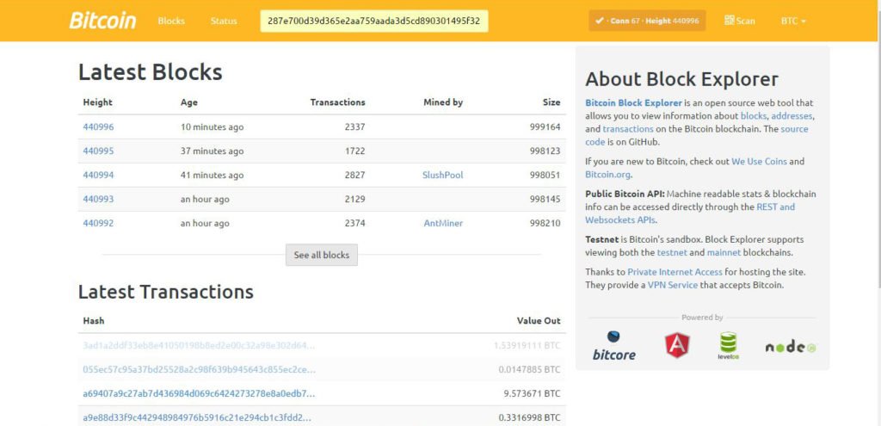Open the Blocks menu item
Image resolution: width=881 pixels, height=426 pixels.
click(171, 21)
